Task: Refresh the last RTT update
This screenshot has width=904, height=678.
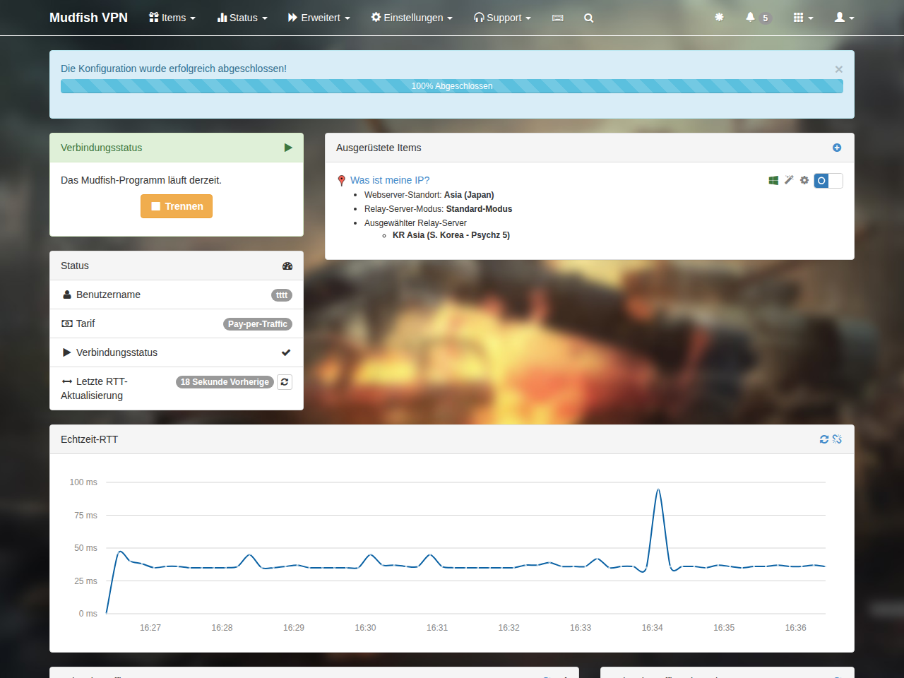Action: 285,382
